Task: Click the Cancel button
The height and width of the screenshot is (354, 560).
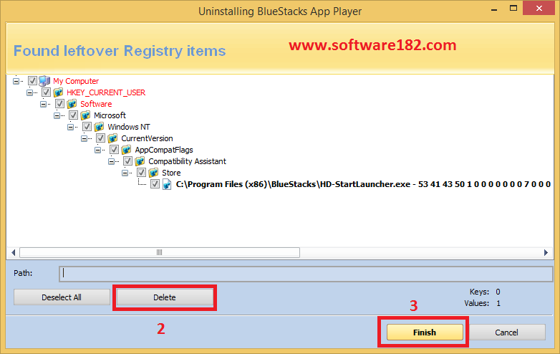Action: tap(507, 333)
